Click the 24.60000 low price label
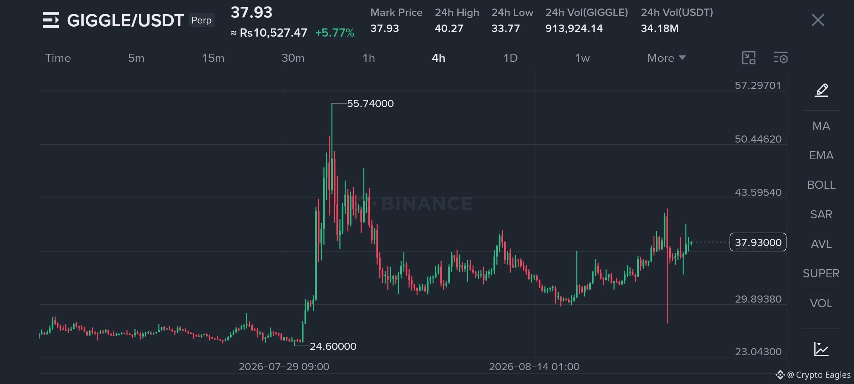The image size is (854, 384). [333, 346]
